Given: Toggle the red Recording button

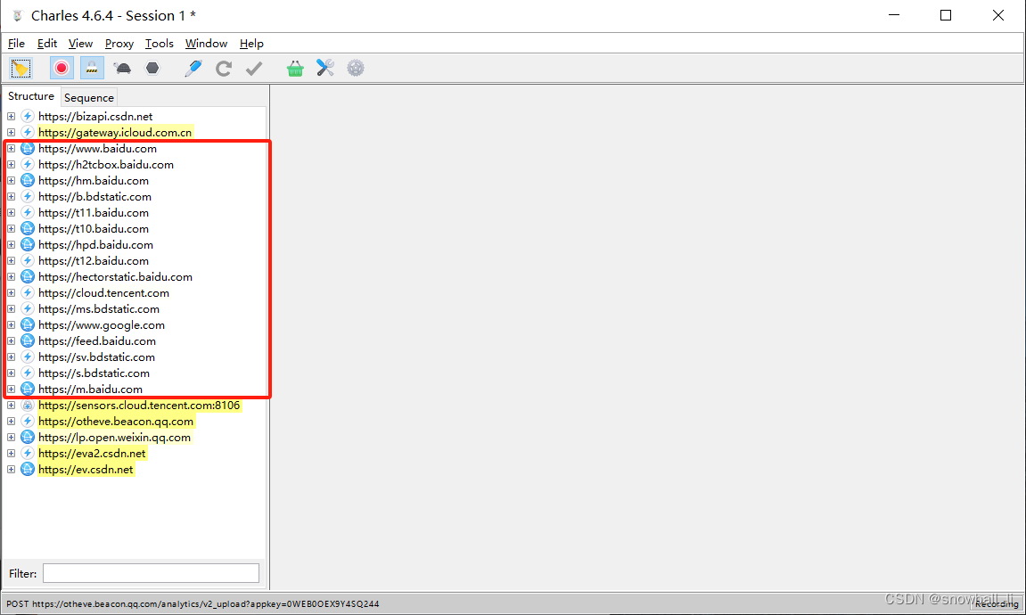Looking at the screenshot, I should [x=62, y=68].
